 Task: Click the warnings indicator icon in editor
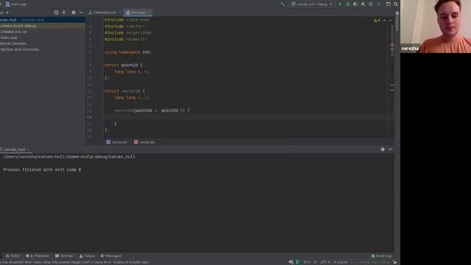click(377, 21)
